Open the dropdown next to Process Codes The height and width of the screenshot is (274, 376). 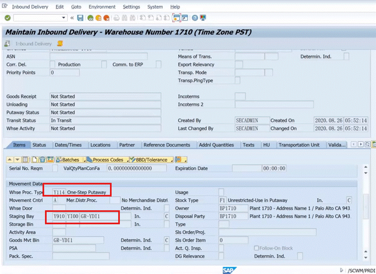point(128,159)
